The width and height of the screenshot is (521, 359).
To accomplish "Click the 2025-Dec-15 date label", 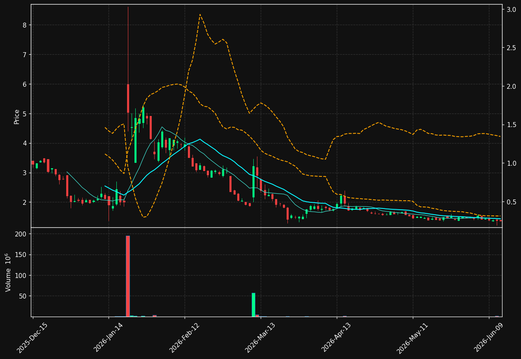I will click(32, 338).
